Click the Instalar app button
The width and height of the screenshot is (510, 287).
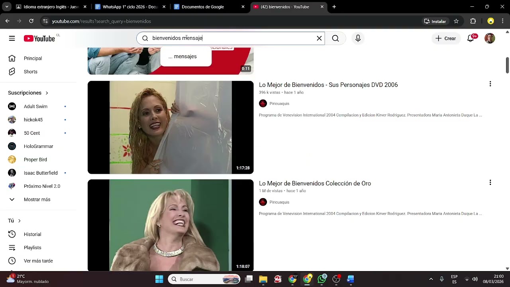[435, 21]
